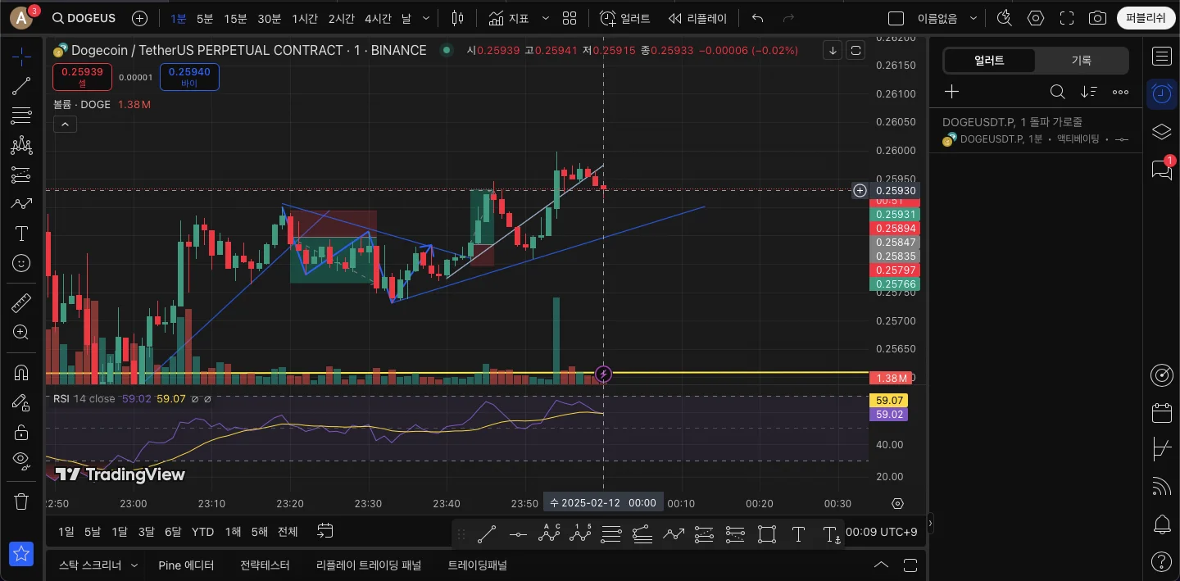Image resolution: width=1180 pixels, height=581 pixels.
Task: Open the notifications bell icon
Action: click(1161, 524)
